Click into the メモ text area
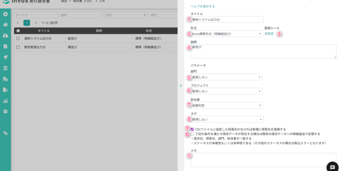The height and width of the screenshot is (171, 343). click(263, 160)
